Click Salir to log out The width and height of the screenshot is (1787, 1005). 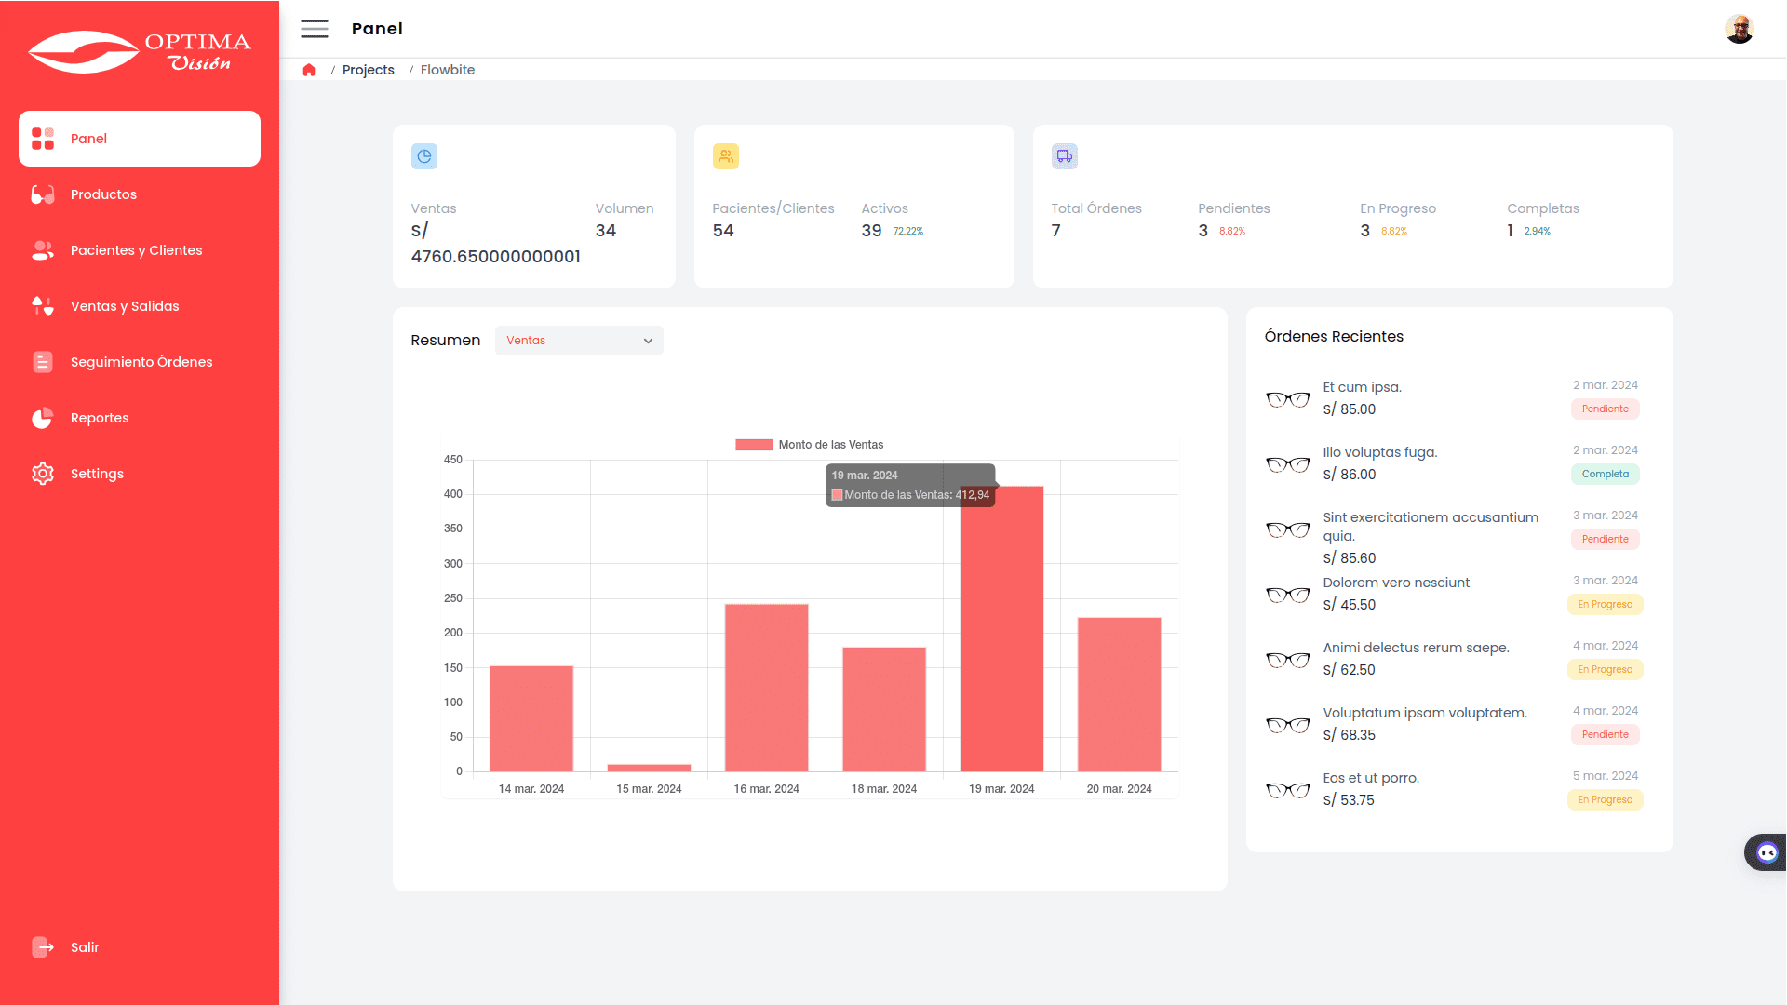pos(84,947)
